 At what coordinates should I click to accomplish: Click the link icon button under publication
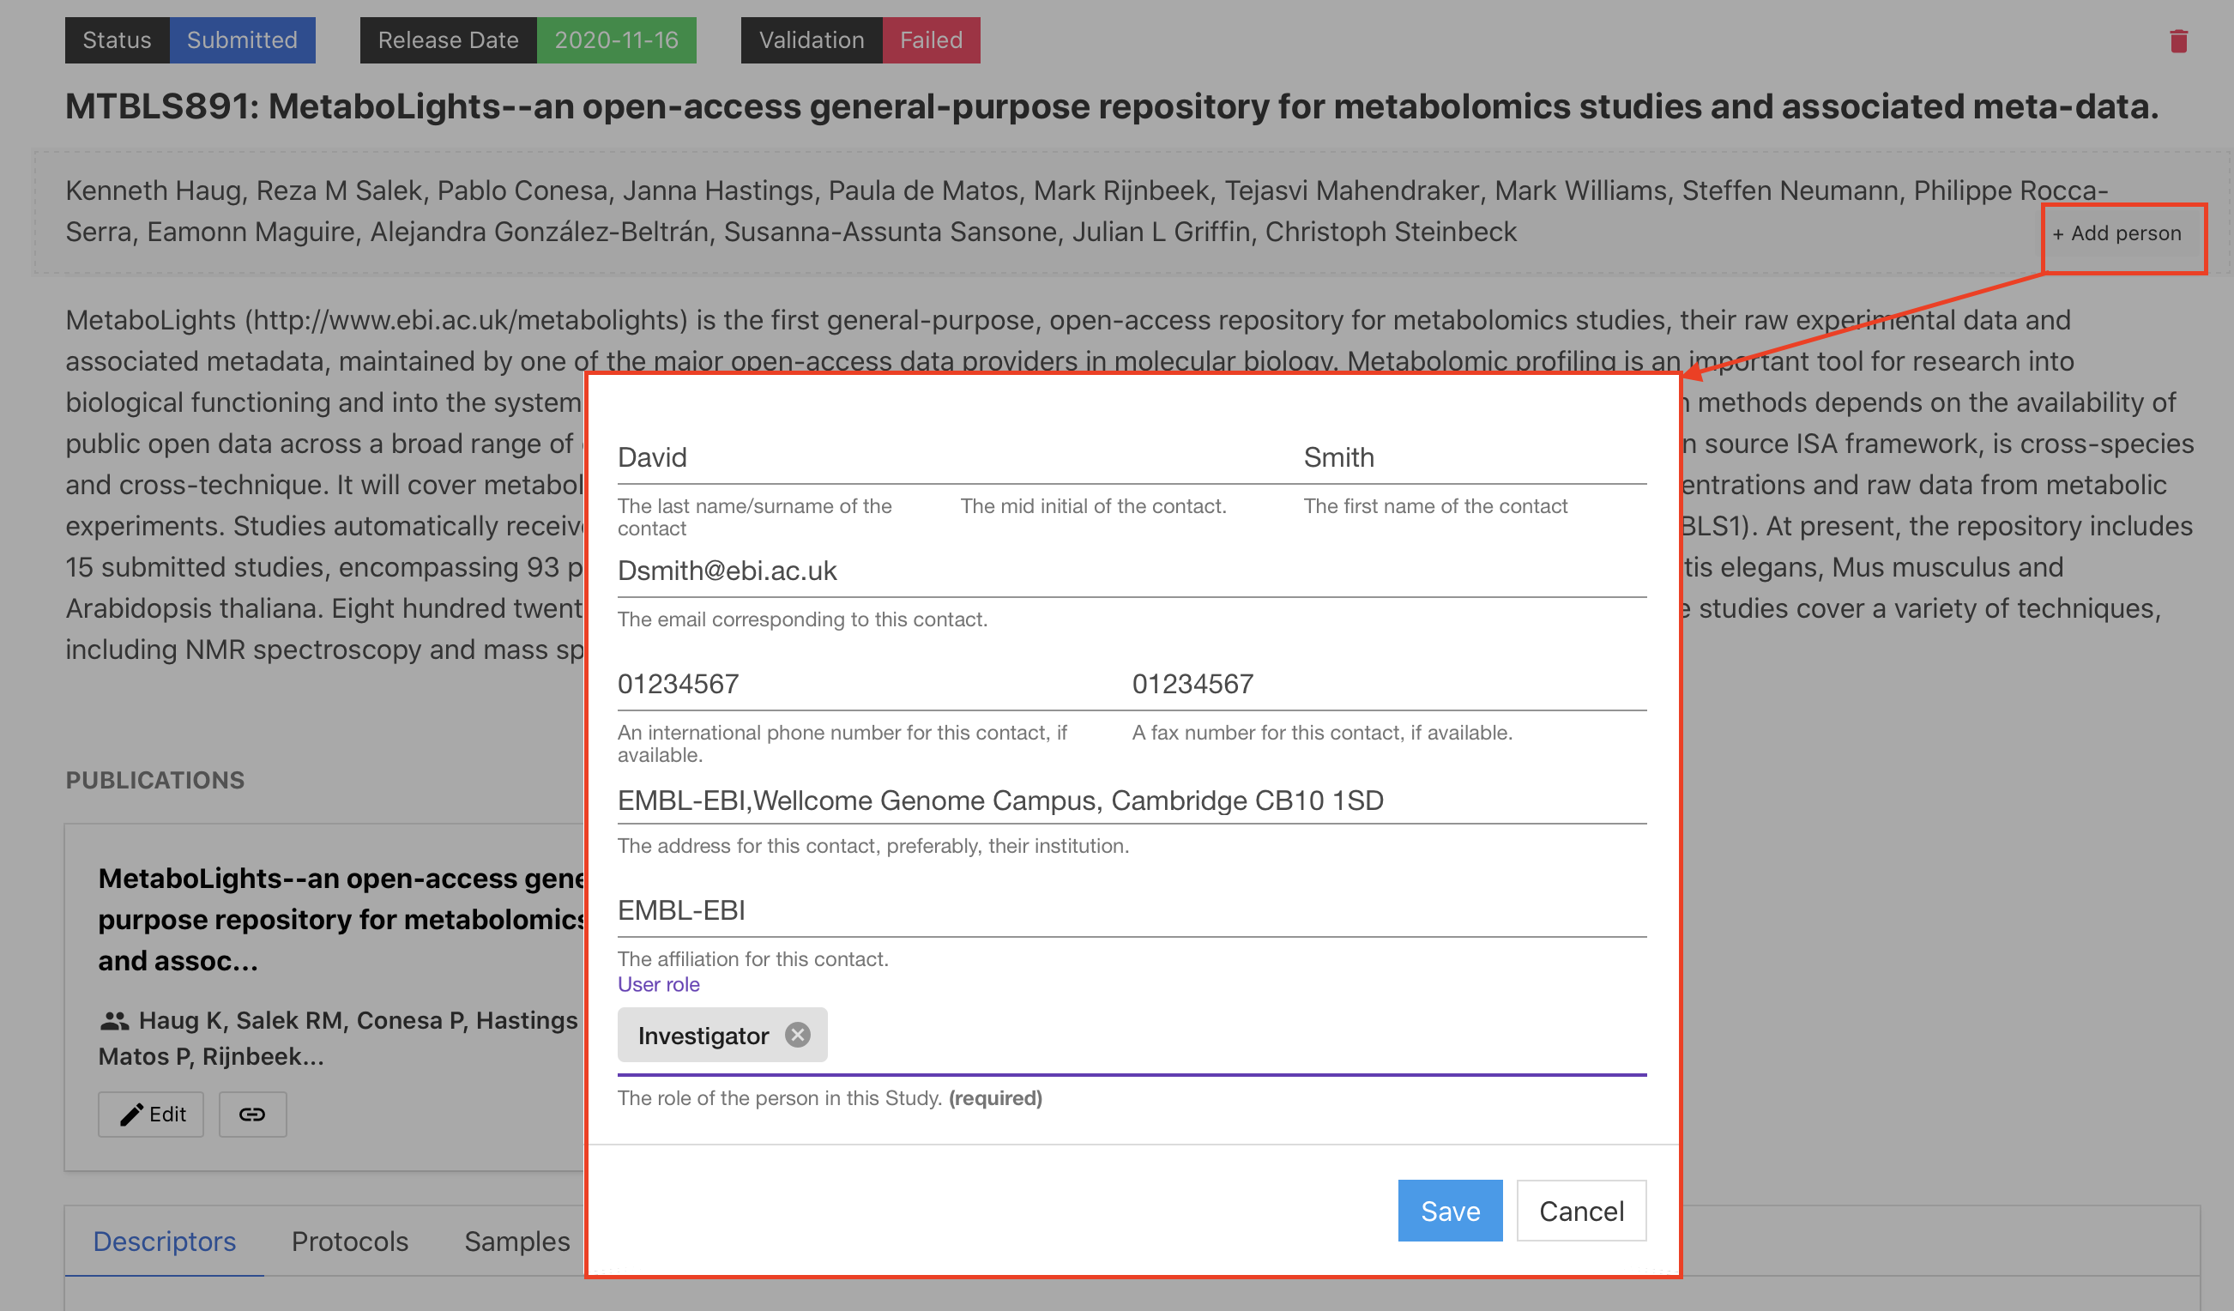pyautogui.click(x=252, y=1115)
